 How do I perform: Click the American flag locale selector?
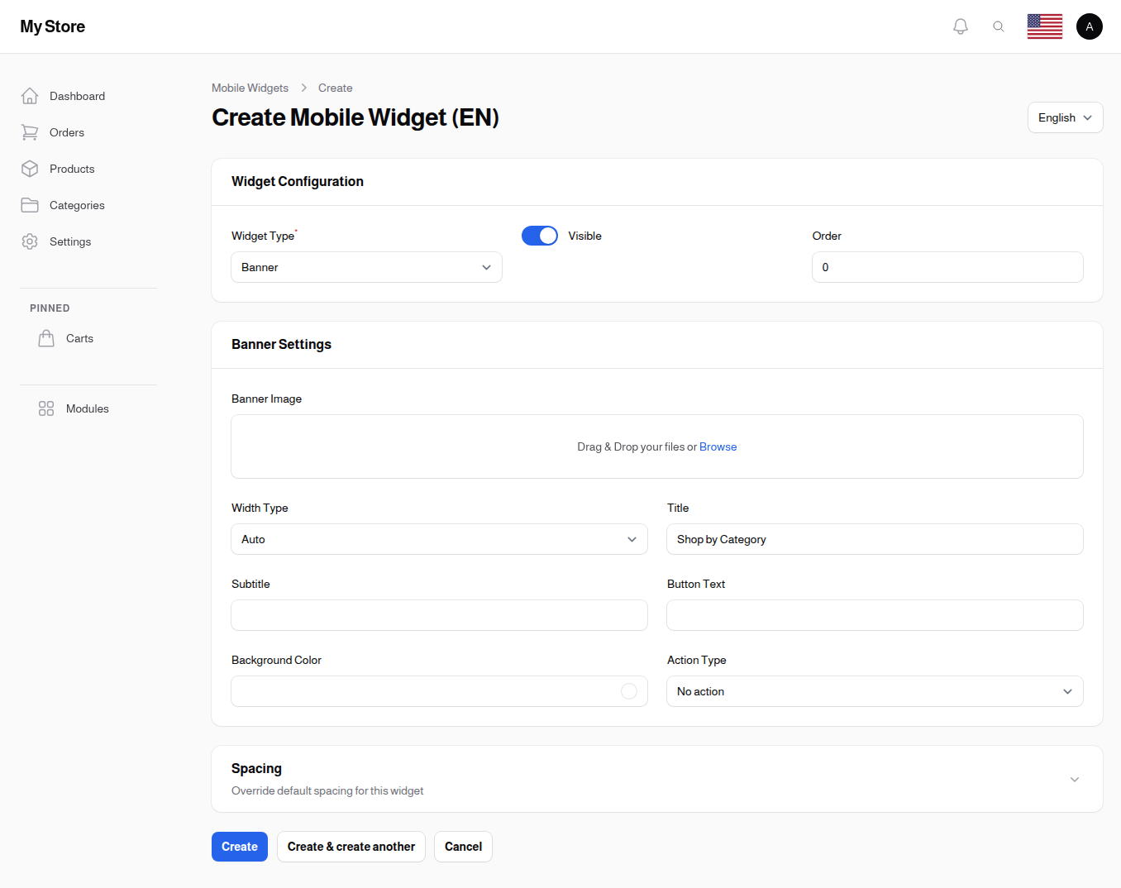[x=1044, y=26]
